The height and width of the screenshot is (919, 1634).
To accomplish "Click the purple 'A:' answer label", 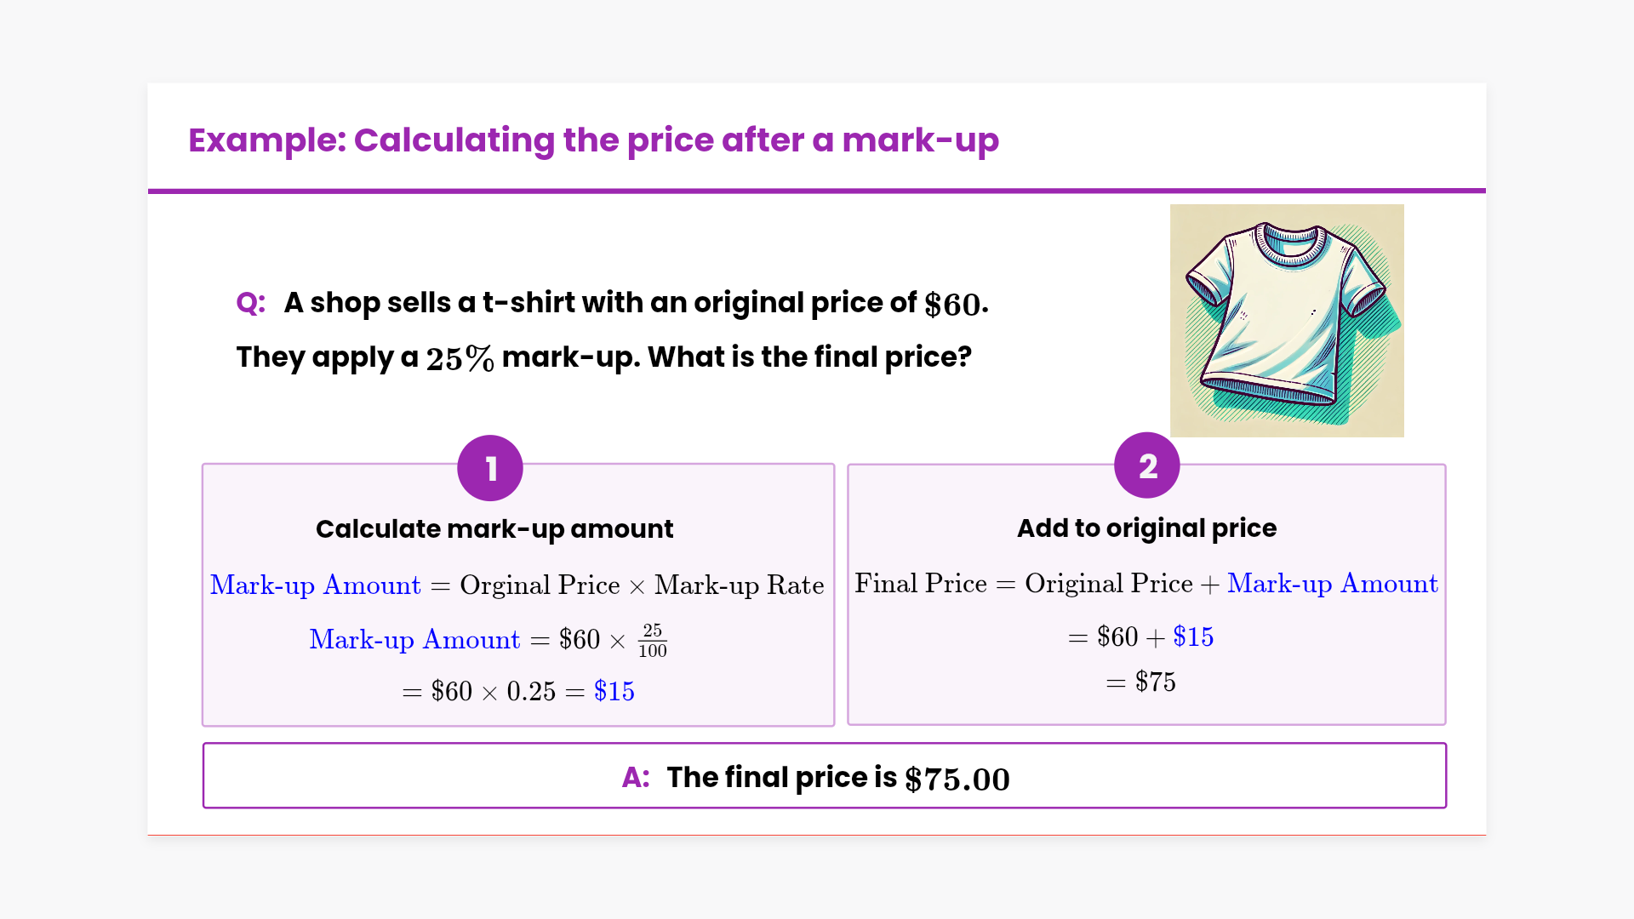I will coord(636,777).
